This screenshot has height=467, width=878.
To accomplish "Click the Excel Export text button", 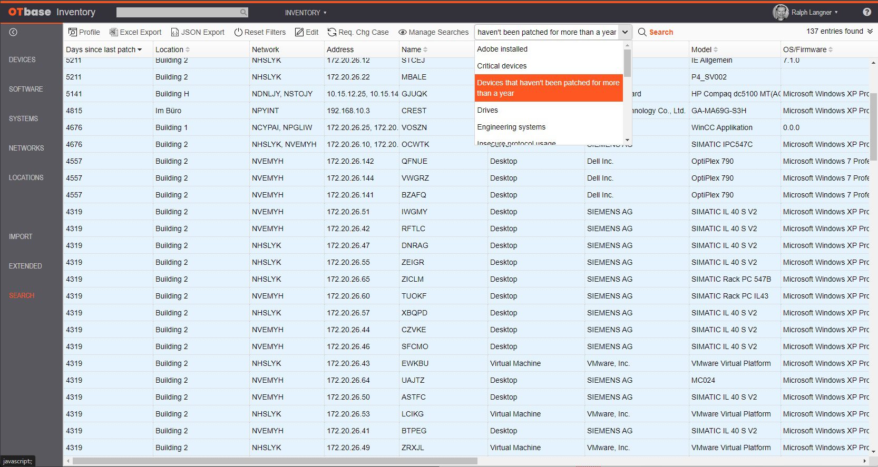I will 141,32.
